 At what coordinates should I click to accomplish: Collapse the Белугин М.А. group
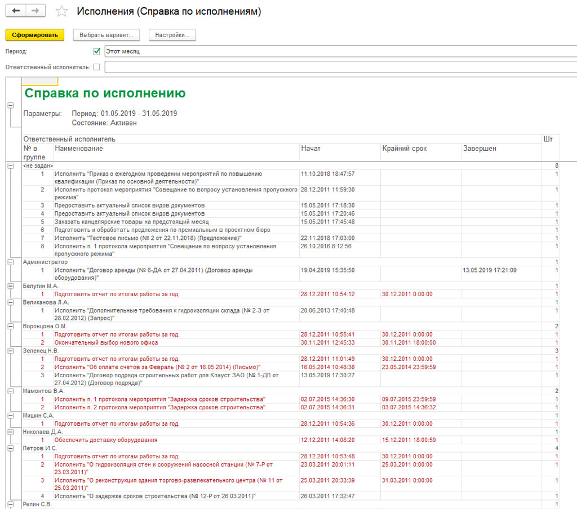point(10,286)
